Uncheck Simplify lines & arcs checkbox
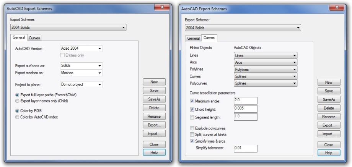This screenshot has width=352, height=167. coord(192,141)
